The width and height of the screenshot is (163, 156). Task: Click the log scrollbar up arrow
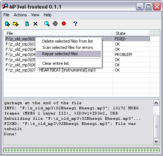tap(156, 103)
